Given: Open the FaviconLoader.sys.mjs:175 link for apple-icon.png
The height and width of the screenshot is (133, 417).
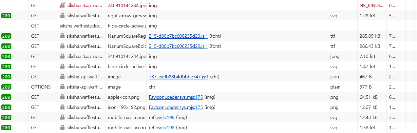Looking at the screenshot, I should point(176,97).
